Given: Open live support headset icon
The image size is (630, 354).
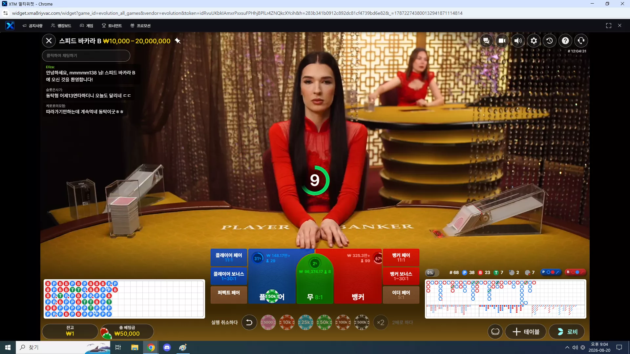Looking at the screenshot, I should [581, 41].
